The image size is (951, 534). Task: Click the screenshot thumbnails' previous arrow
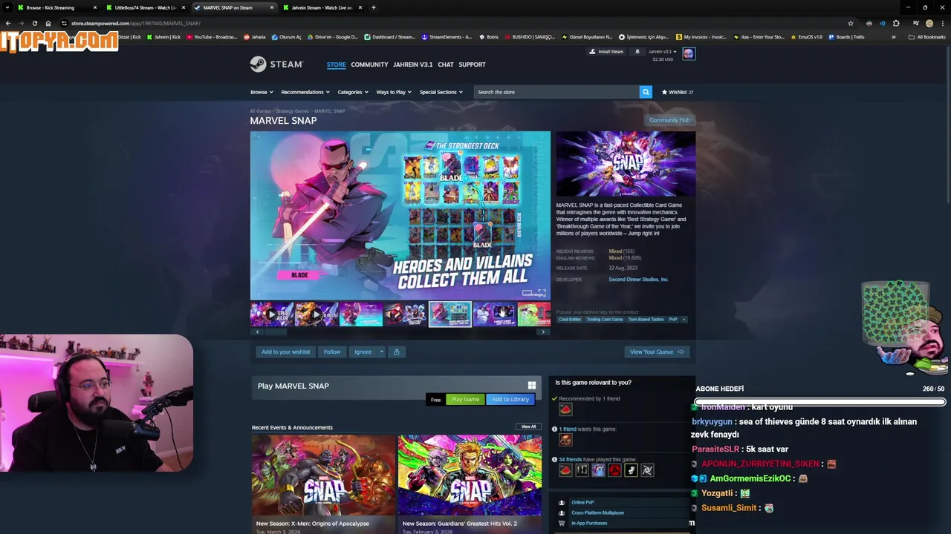(257, 332)
